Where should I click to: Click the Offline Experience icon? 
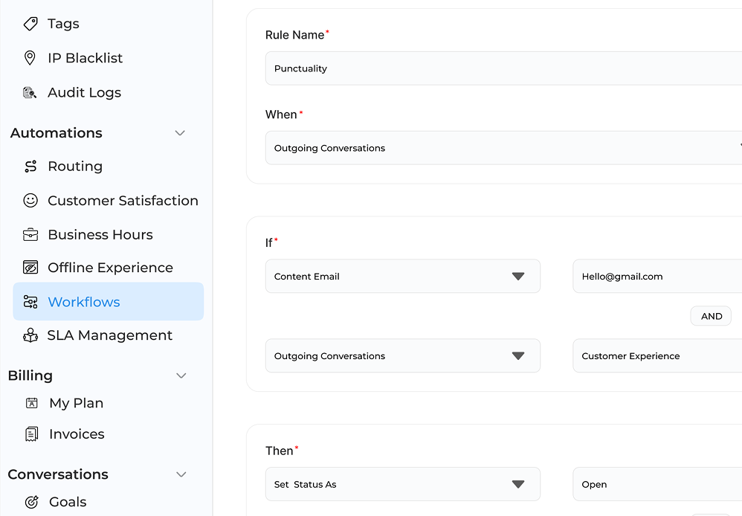pos(30,268)
